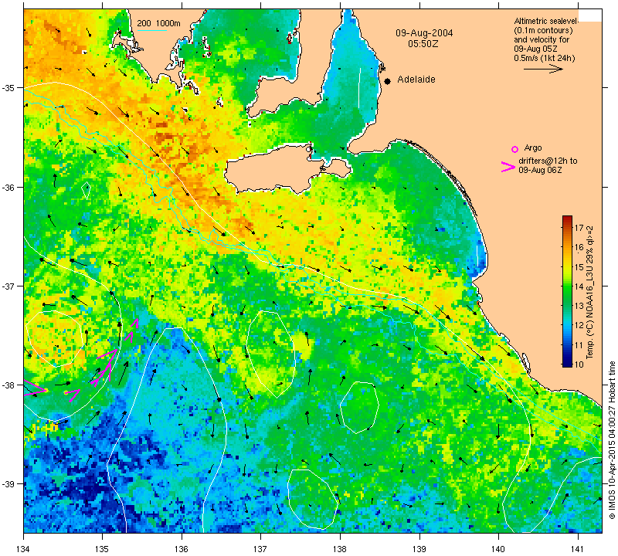Click the '137' longitude axis label
This screenshot has height=556, width=618.
261,548
